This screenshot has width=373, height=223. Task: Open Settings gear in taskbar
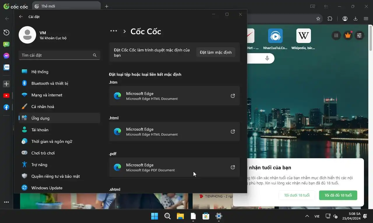click(x=219, y=216)
